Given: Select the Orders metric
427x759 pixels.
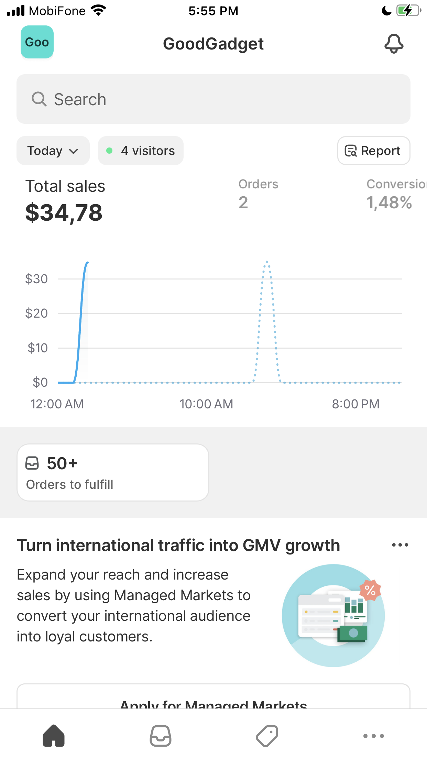Looking at the screenshot, I should point(259,194).
